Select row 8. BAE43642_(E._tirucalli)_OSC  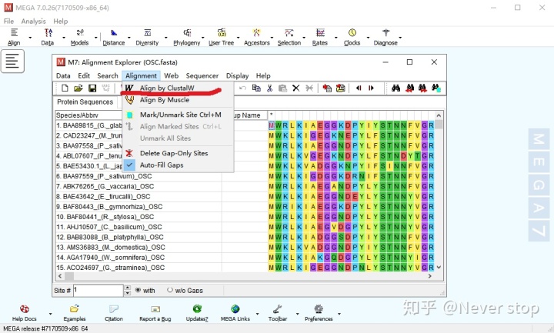138,196
